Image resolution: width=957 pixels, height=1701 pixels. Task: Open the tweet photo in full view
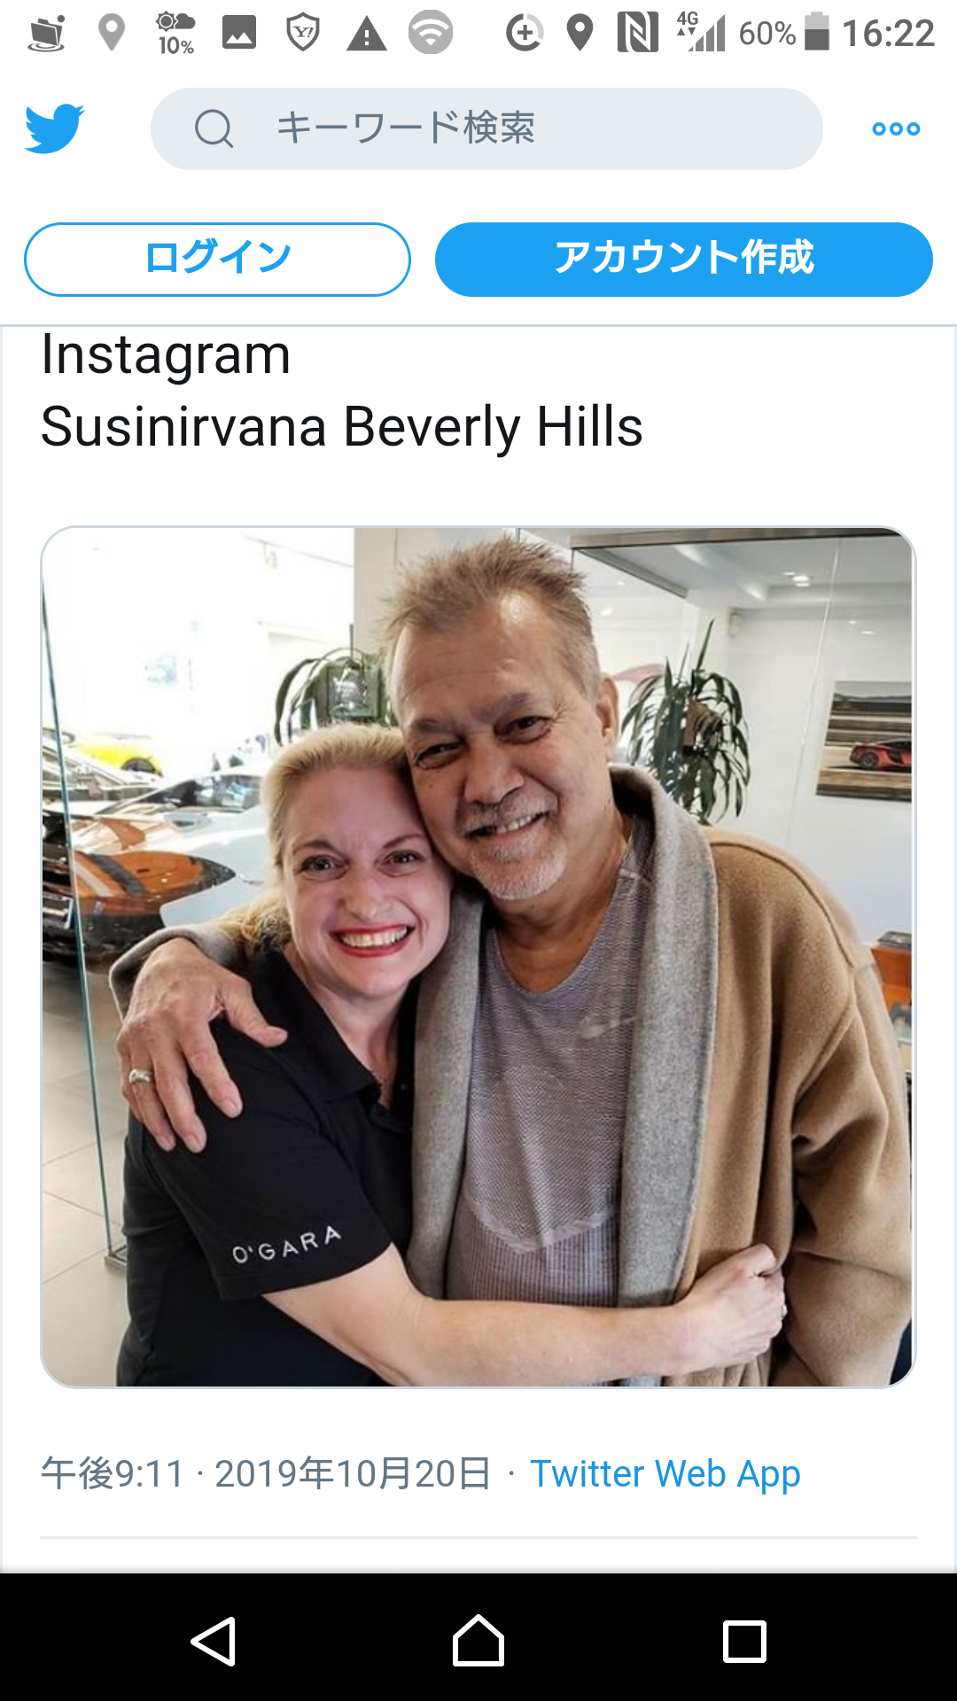478,957
